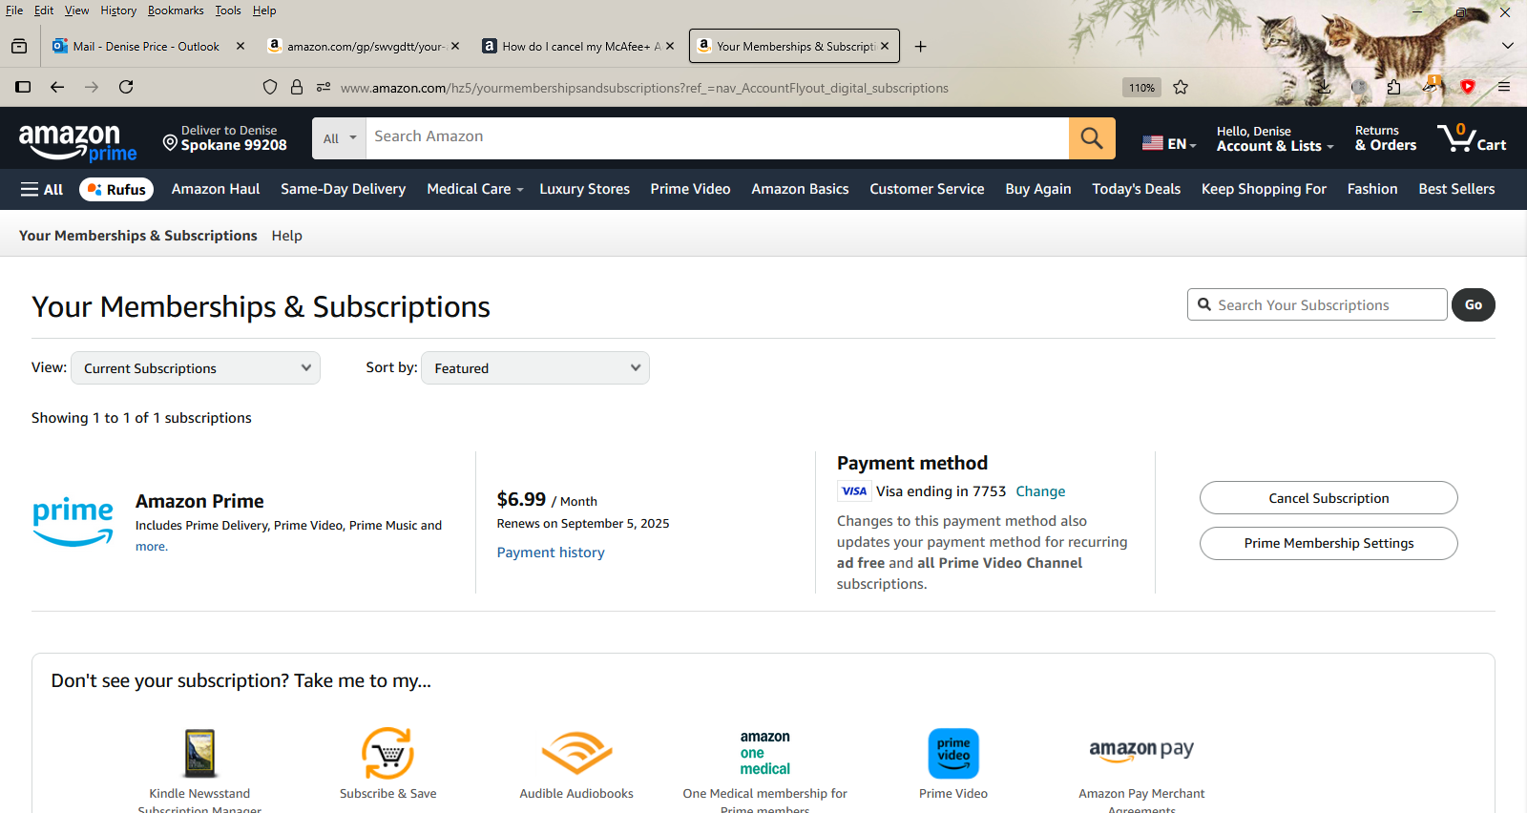Open the Prime Video app icon
The image size is (1527, 813).
tap(953, 754)
